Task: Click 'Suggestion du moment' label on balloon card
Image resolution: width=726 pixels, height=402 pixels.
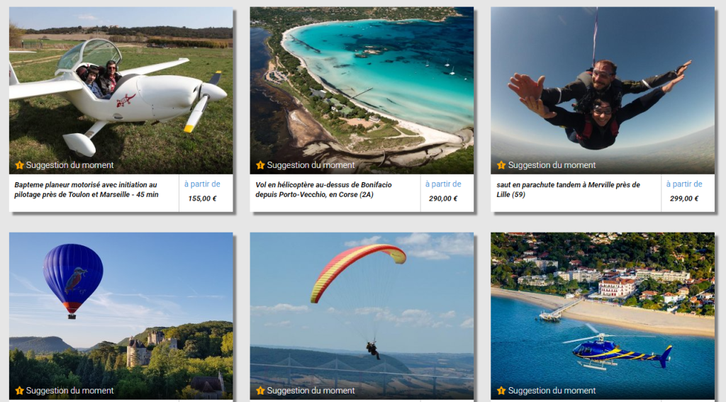Action: pos(69,391)
